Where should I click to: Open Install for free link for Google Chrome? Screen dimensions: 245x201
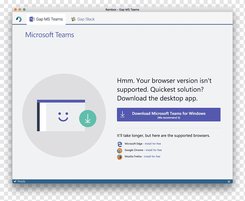click(x=154, y=150)
